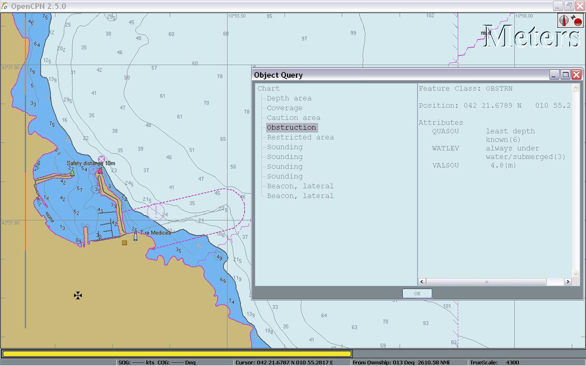586x366 pixels.
Task: Click the caution area exclamation symbol
Action: pos(156,212)
